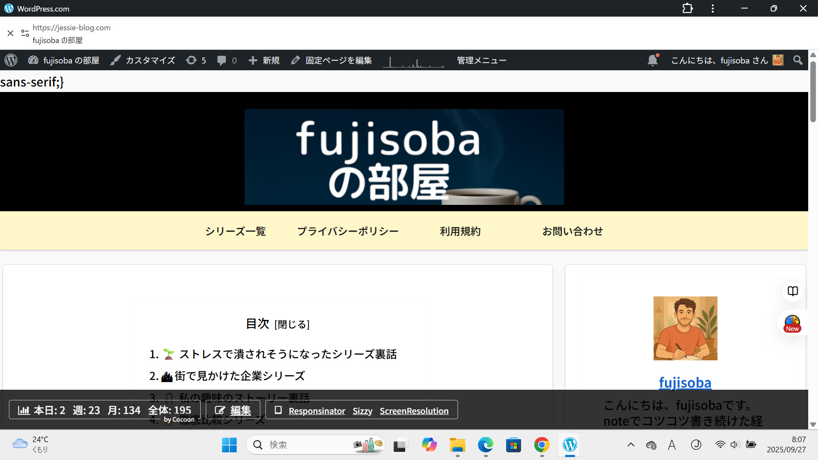818x460 pixels.
Task: Expand the 新規 add-new menu
Action: [x=264, y=60]
